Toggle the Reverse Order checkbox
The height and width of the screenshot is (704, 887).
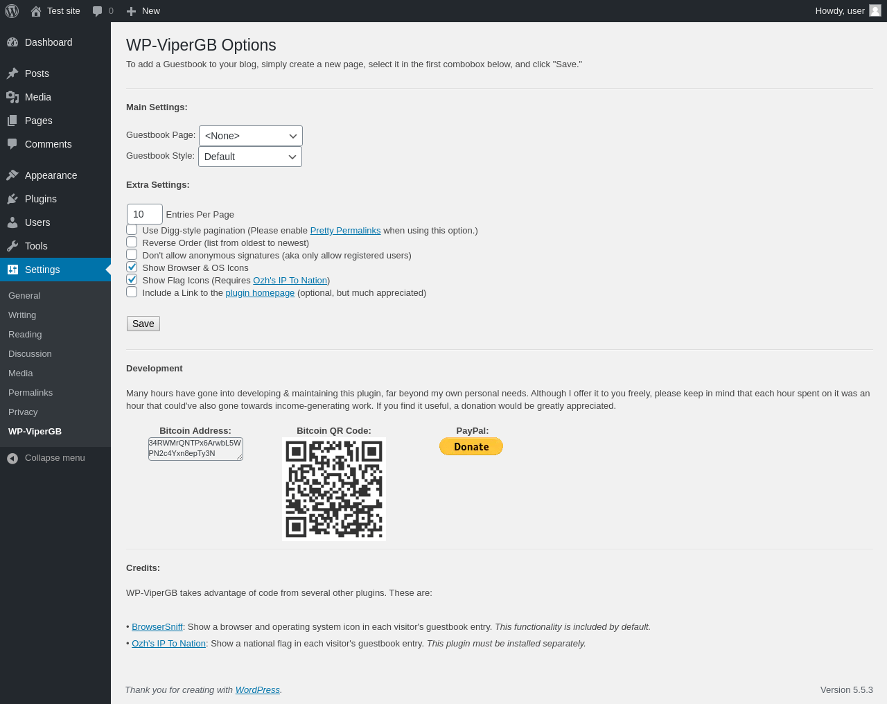132,242
